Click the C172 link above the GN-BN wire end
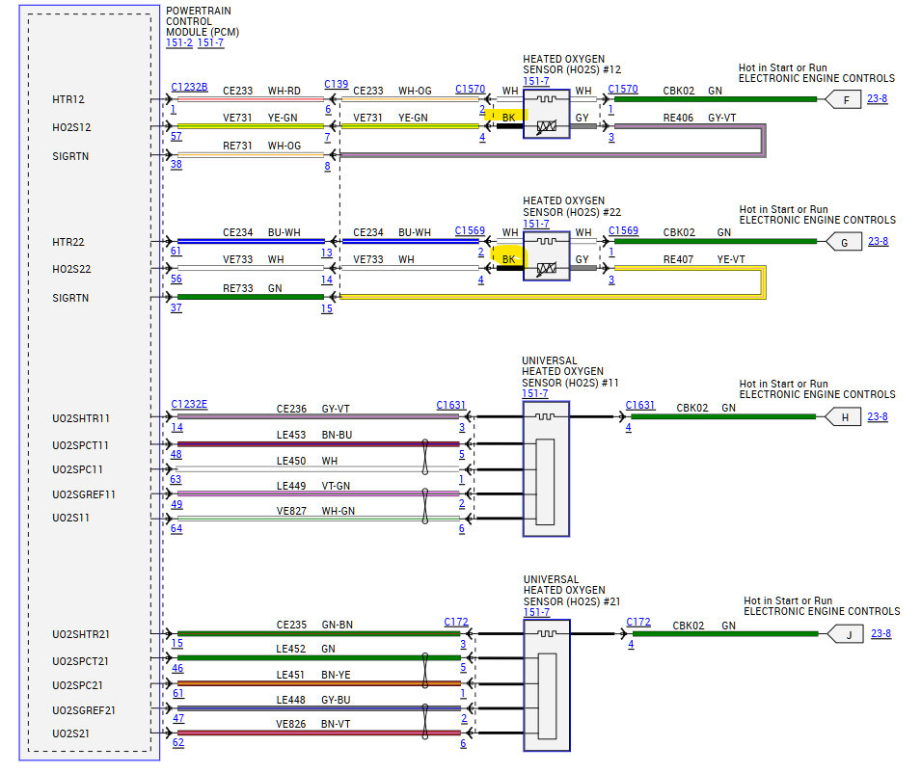Screen dimensions: 921x773 coord(456,622)
